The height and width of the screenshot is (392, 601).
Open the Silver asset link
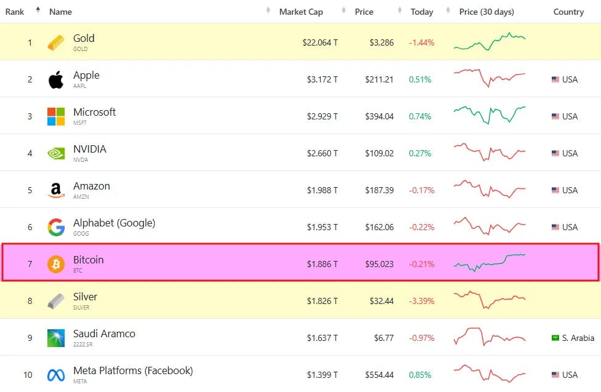click(85, 297)
